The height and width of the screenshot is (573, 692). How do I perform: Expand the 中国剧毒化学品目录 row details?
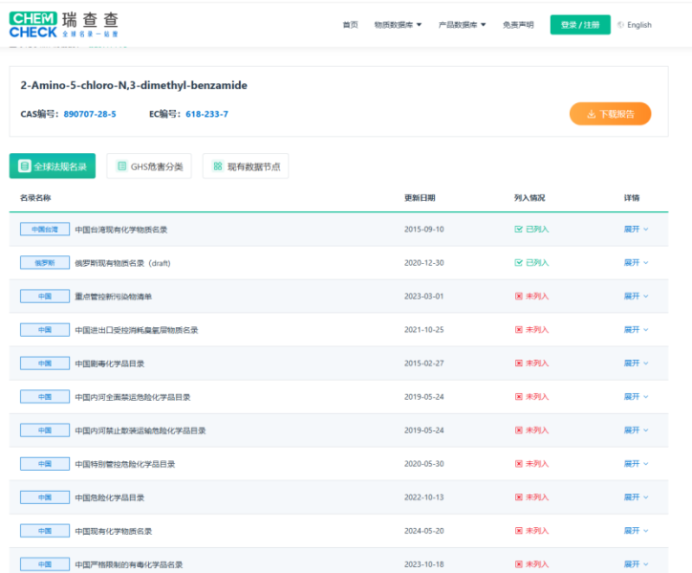[636, 364]
